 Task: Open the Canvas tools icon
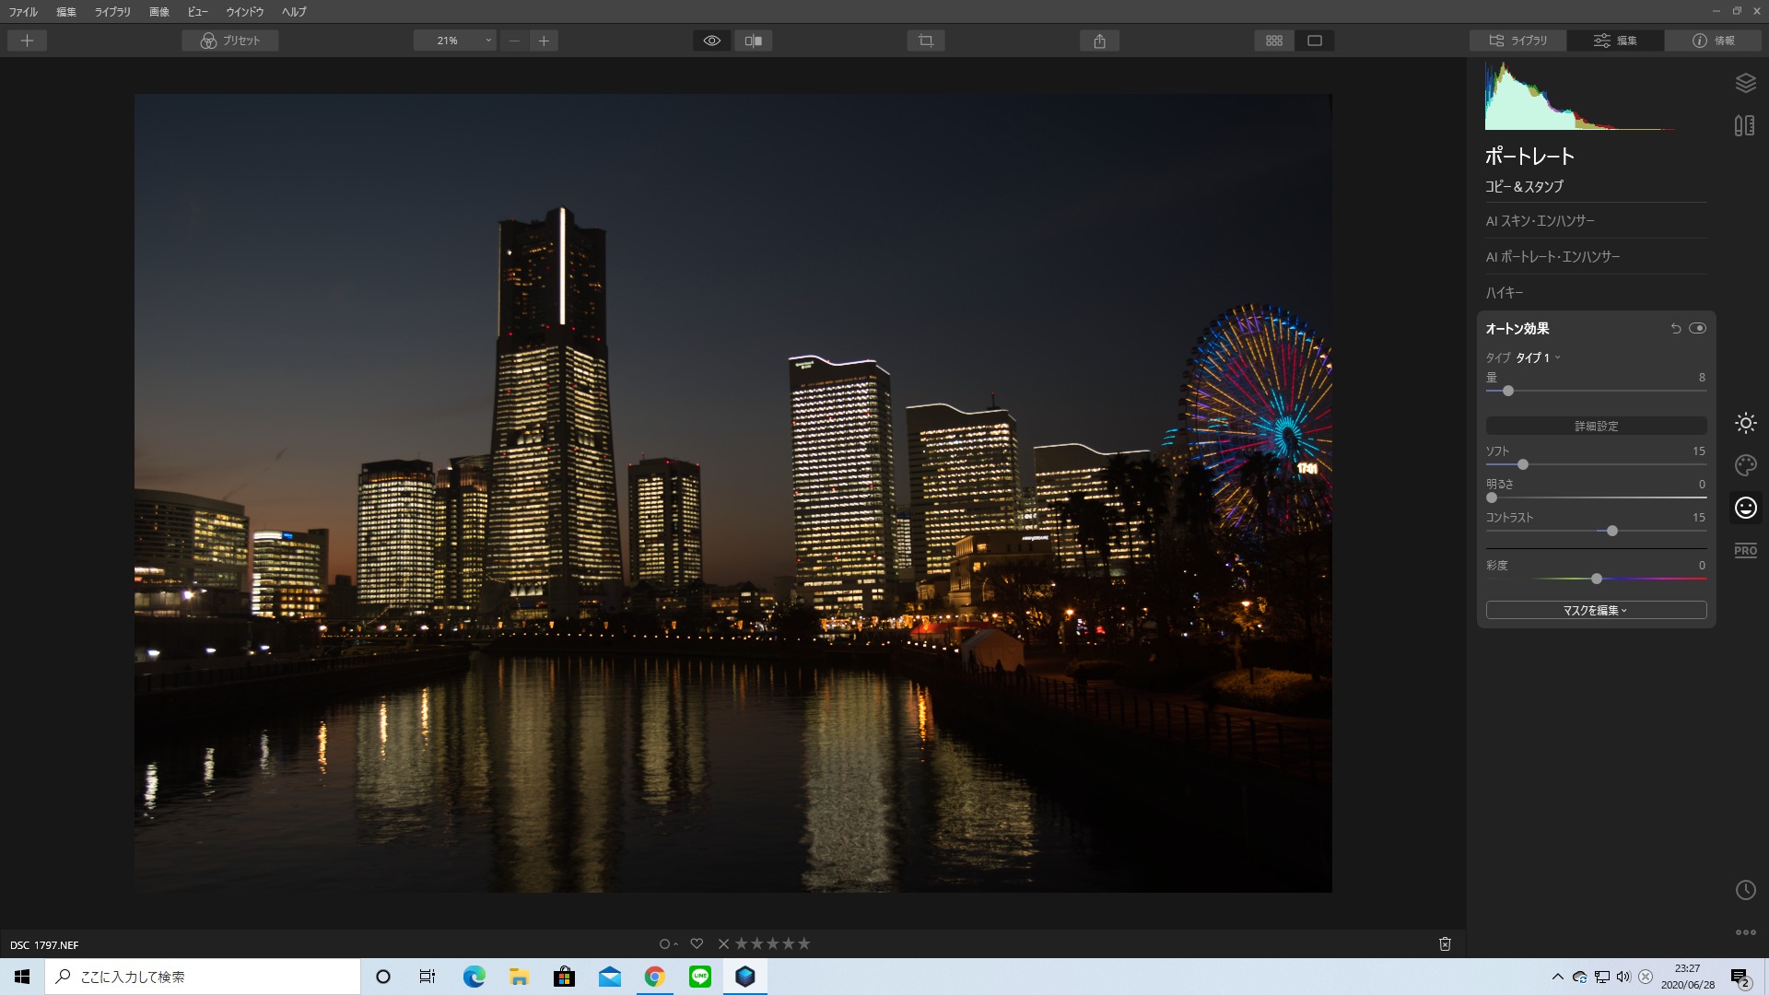[x=1744, y=125]
